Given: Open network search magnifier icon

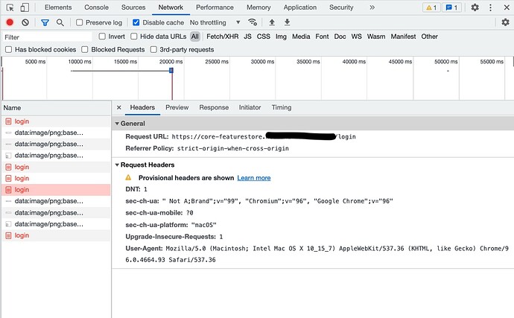Looking at the screenshot, I should coord(60,22).
